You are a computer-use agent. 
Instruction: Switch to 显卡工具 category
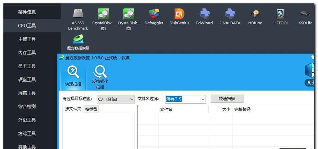click(x=27, y=66)
